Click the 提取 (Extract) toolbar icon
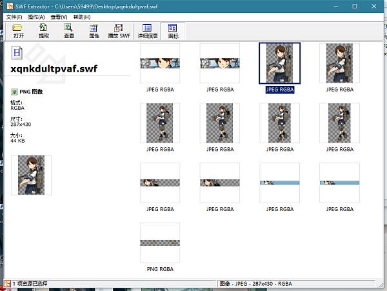 pyautogui.click(x=43, y=27)
